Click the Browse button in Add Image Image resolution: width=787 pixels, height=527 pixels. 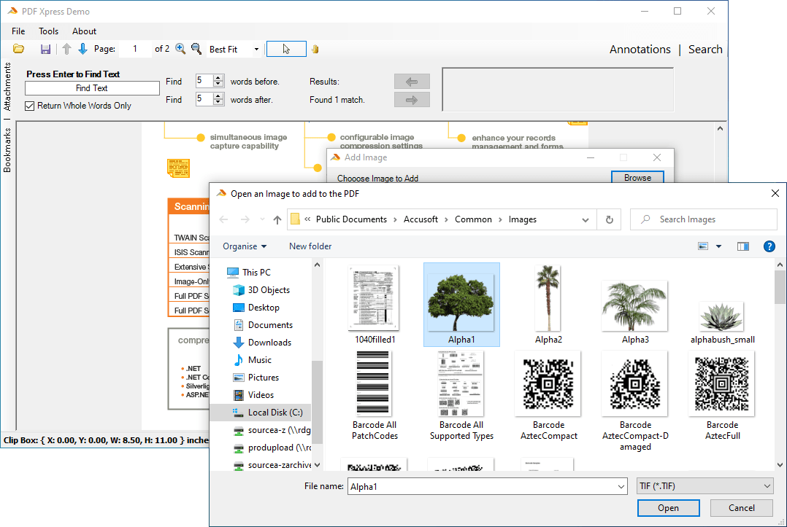[x=637, y=177]
